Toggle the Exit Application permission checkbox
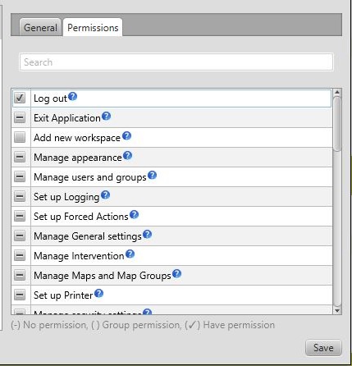 click(20, 117)
